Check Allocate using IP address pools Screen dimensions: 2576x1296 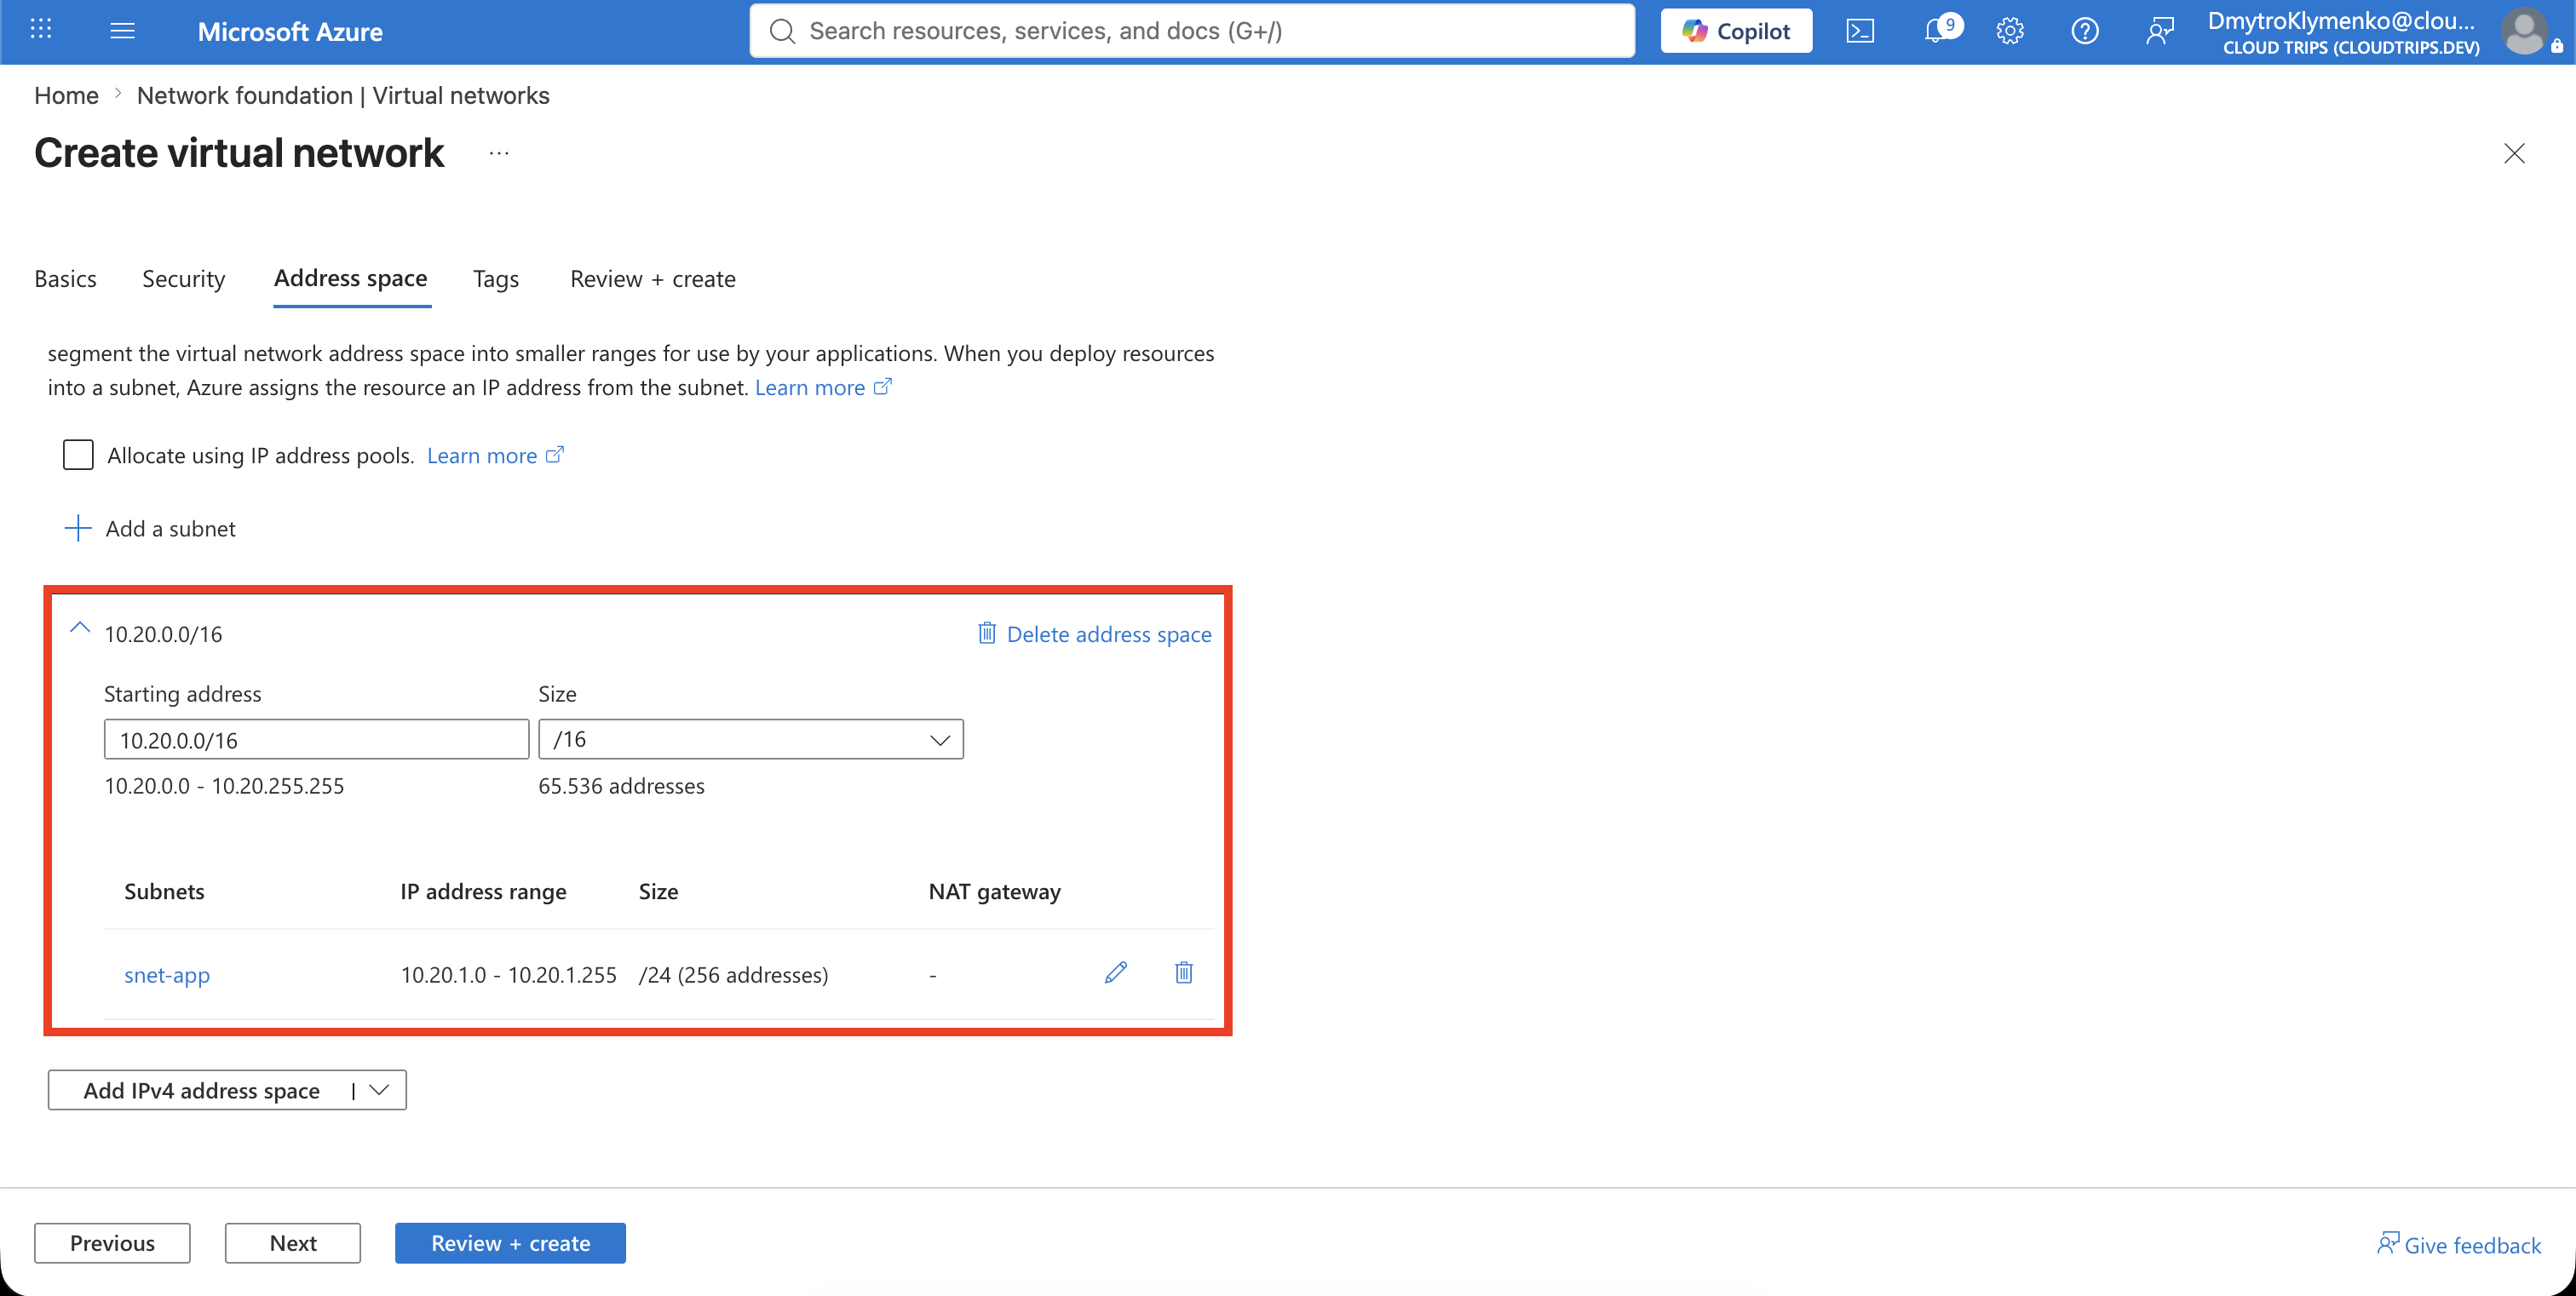[x=78, y=455]
